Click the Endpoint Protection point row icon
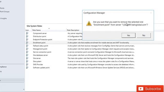Viewport: 164px width, 92px height. 27,39
